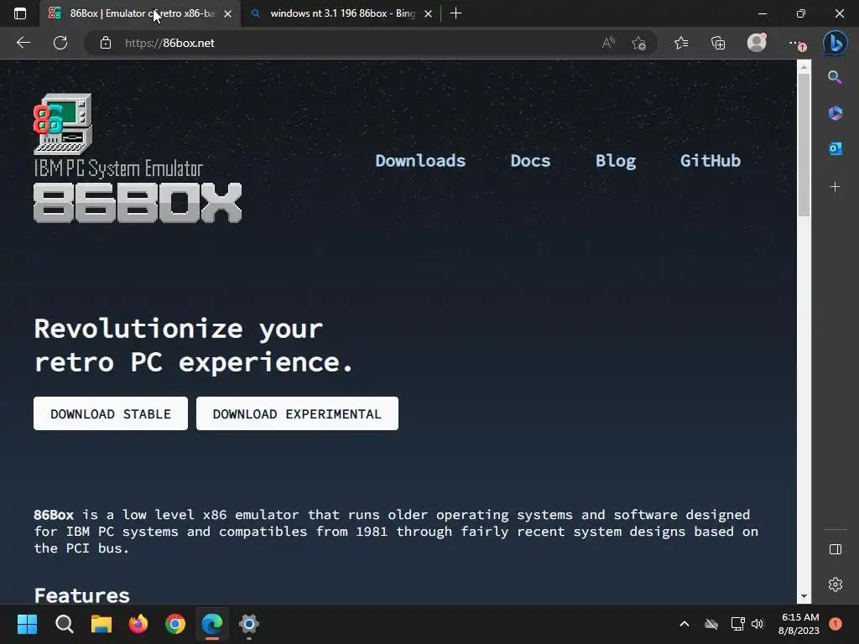Viewport: 859px width, 644px height.
Task: Open the Downloads page link
Action: pos(420,160)
